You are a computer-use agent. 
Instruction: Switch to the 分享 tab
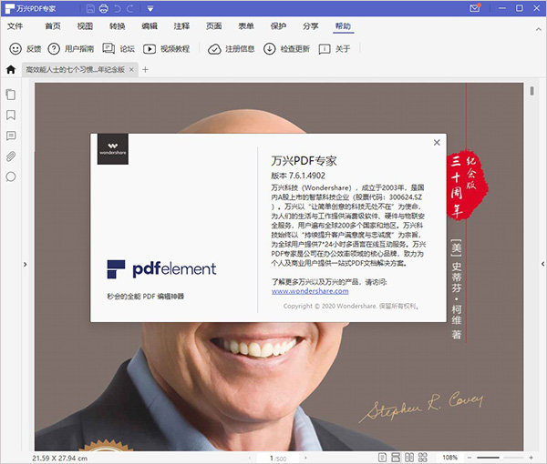[x=311, y=26]
